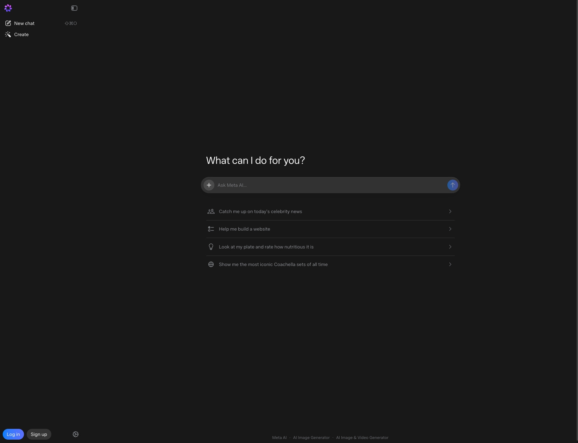
Task: Select 'Catch me up on today's celebrity news'
Action: pyautogui.click(x=330, y=211)
